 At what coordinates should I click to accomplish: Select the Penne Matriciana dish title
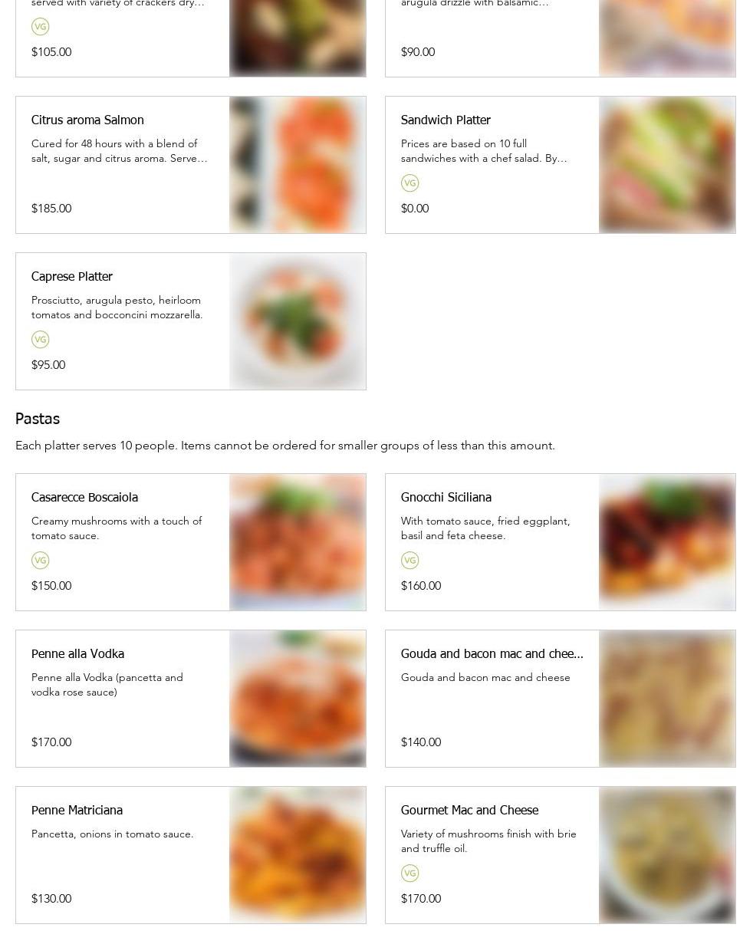pyautogui.click(x=77, y=811)
